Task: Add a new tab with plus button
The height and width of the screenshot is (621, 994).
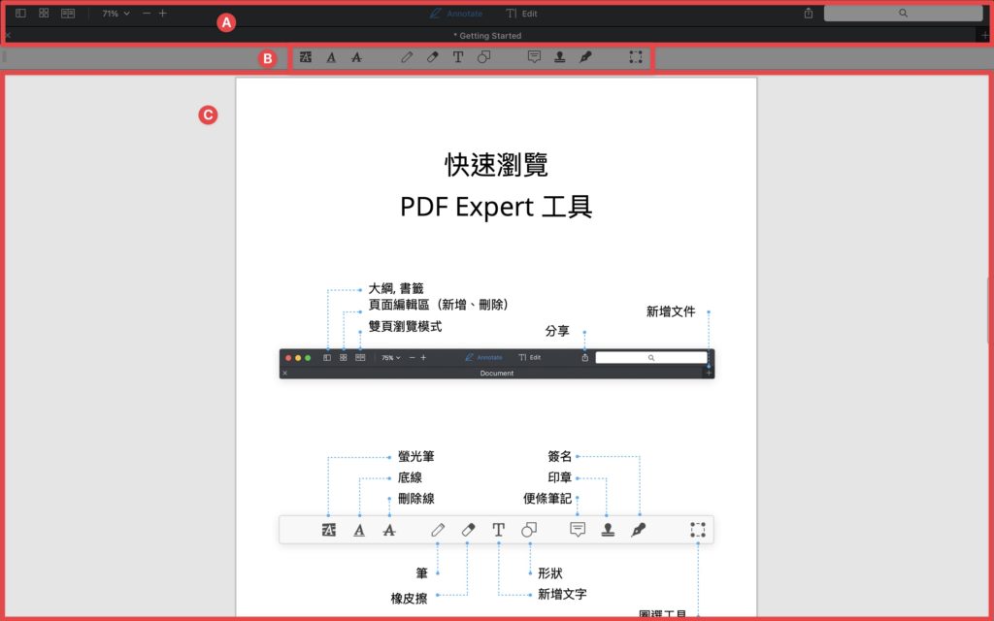Action: (984, 36)
